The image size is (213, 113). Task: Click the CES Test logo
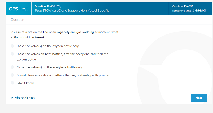point(18,9)
